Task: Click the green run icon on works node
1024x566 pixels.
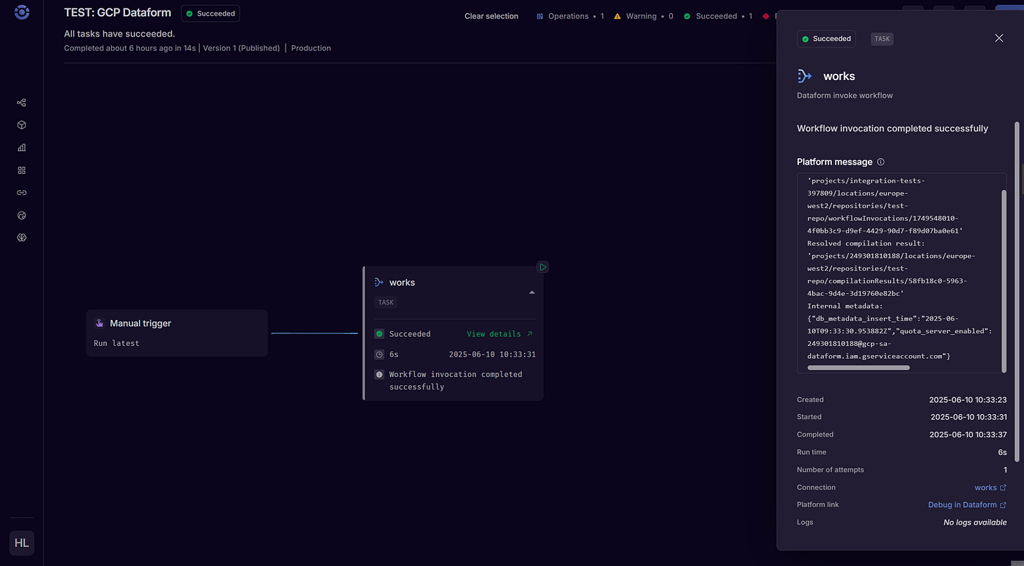Action: point(542,267)
